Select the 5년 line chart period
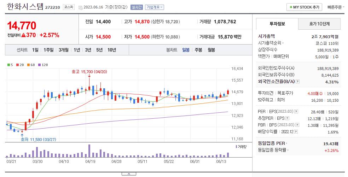The image size is (348, 177). coord(99,50)
